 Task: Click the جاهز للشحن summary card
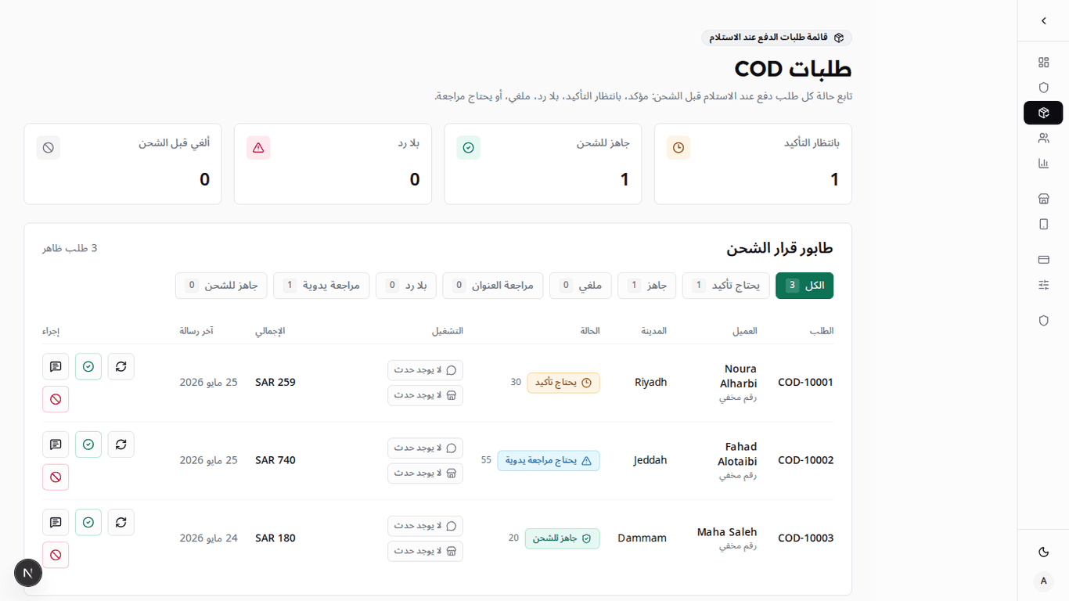pos(543,164)
